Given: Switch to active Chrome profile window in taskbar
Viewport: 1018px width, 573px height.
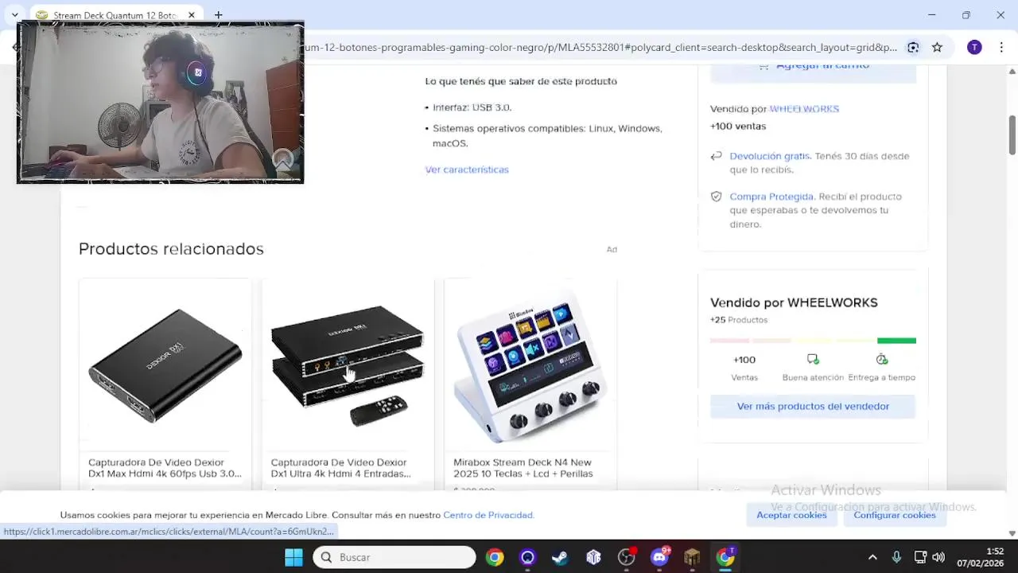Looking at the screenshot, I should click(725, 557).
